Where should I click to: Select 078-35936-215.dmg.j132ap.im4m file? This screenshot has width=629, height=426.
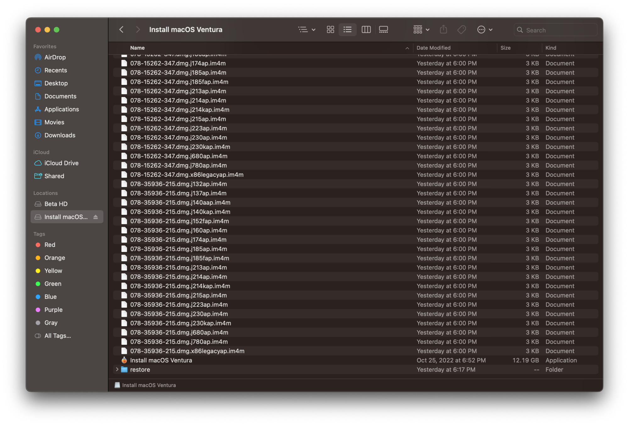coord(355,184)
